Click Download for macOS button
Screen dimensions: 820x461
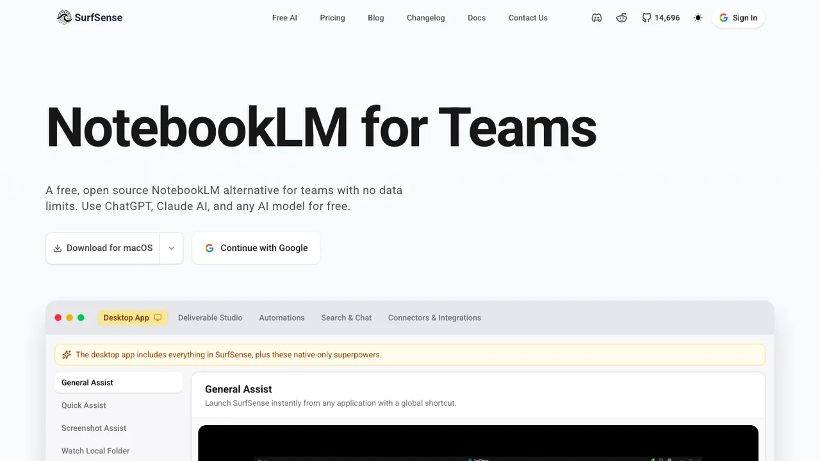click(x=102, y=248)
